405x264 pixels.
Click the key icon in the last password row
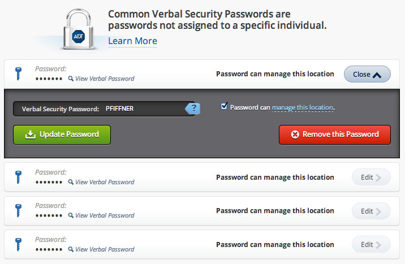[x=19, y=244]
